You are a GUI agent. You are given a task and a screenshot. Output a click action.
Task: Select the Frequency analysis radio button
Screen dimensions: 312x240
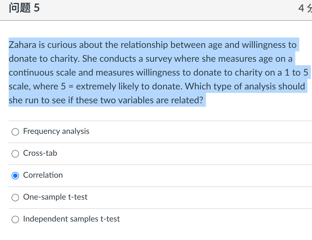point(16,132)
